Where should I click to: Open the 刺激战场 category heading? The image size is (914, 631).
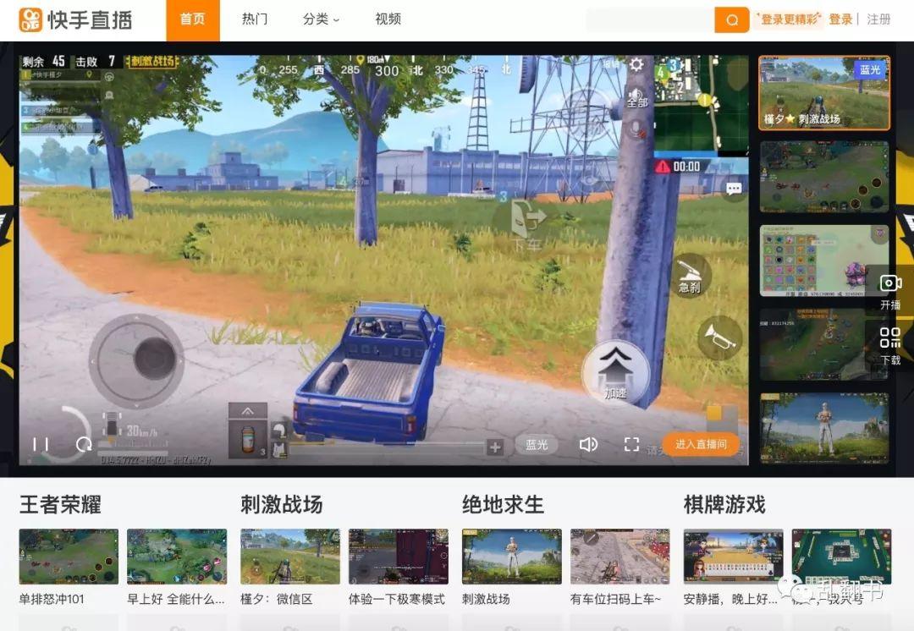point(282,505)
